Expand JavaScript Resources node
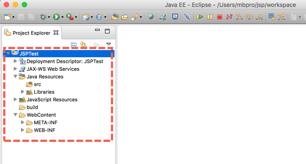The width and height of the screenshot is (306, 164). [x=15, y=100]
